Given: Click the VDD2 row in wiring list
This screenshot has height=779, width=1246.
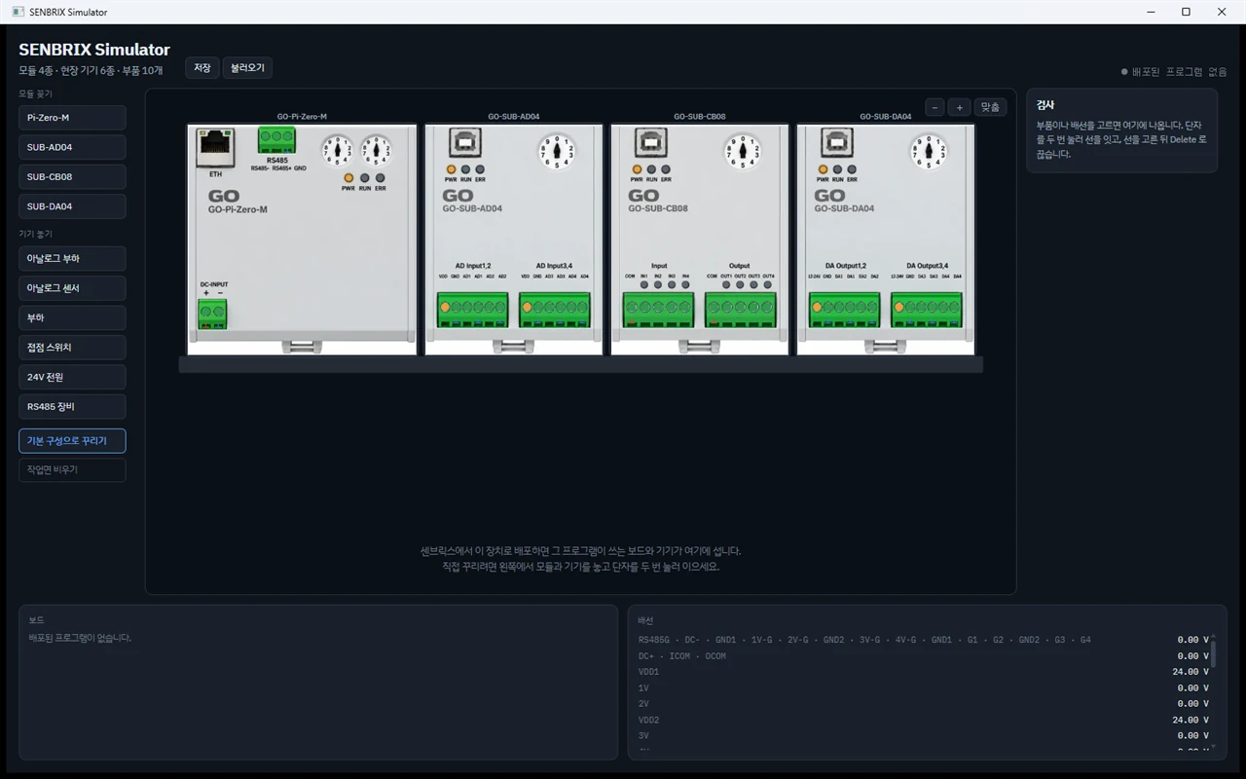Looking at the screenshot, I should coord(923,720).
